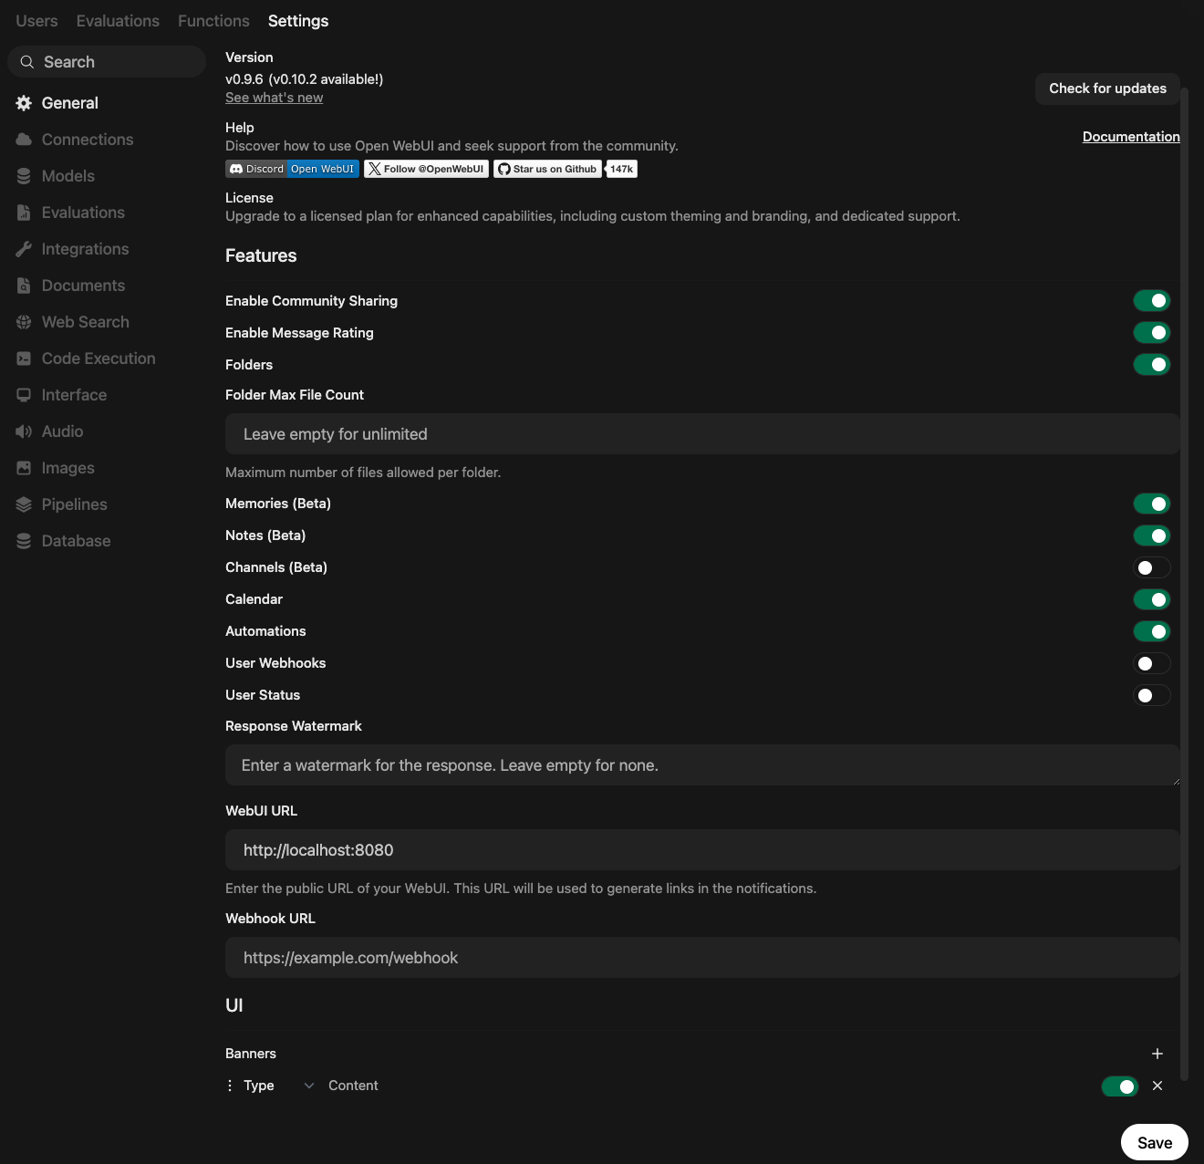Disable Enable Community Sharing toggle

click(1152, 301)
